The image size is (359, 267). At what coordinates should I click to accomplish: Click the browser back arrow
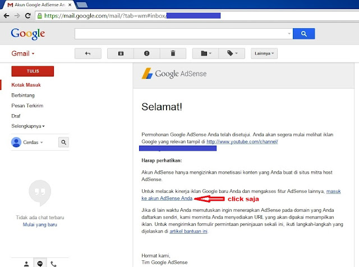tap(6, 16)
